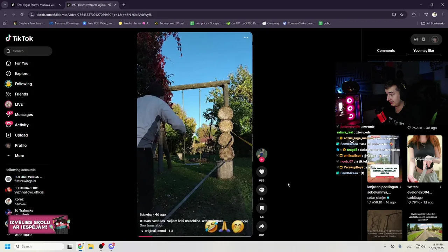Screen dimensions: 448x252
Task: Expand the caption with 'more'
Action: (244, 221)
